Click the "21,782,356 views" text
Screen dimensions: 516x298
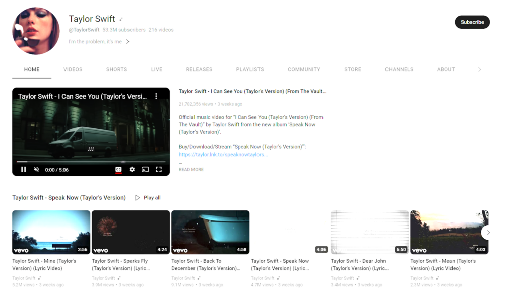[x=196, y=104]
